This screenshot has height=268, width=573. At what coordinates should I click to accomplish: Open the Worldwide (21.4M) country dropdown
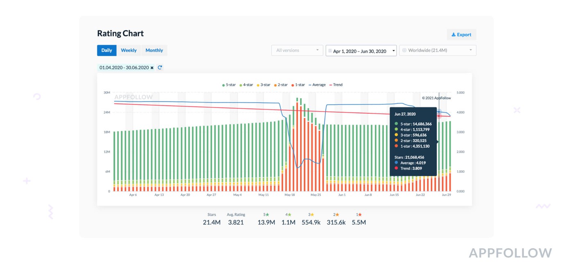point(437,50)
